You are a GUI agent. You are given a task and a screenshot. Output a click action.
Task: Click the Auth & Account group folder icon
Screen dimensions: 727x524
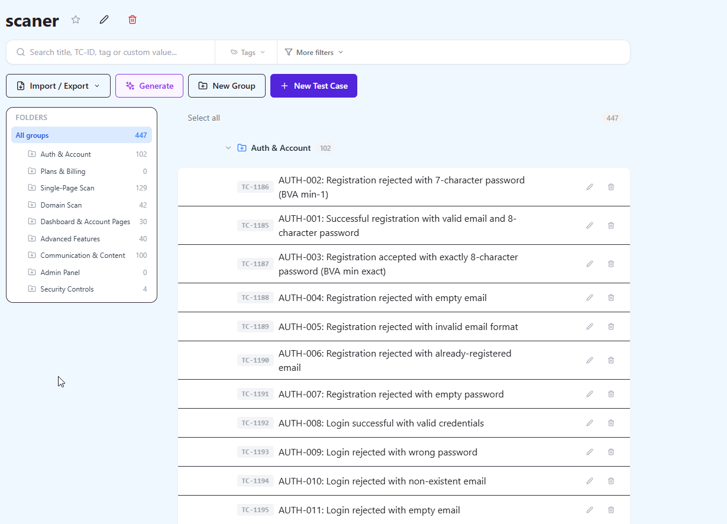[242, 148]
